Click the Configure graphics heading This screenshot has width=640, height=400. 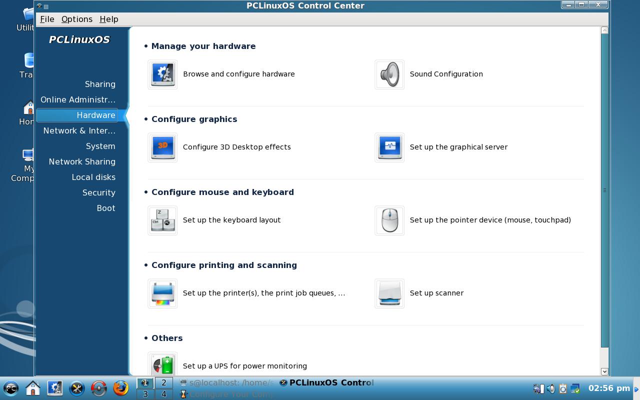(194, 119)
